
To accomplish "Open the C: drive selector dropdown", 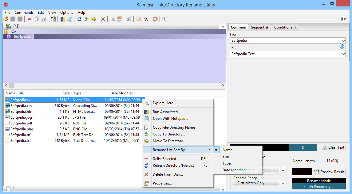I will 223,27.
